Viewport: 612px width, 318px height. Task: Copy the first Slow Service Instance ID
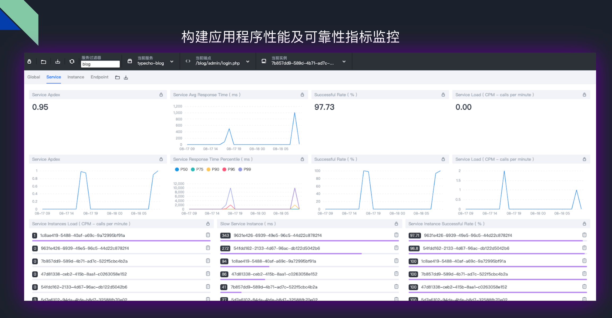(396, 235)
